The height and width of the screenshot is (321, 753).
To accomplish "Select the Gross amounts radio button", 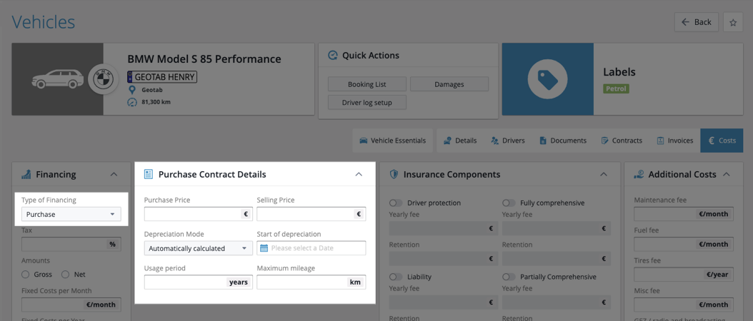I will 26,274.
